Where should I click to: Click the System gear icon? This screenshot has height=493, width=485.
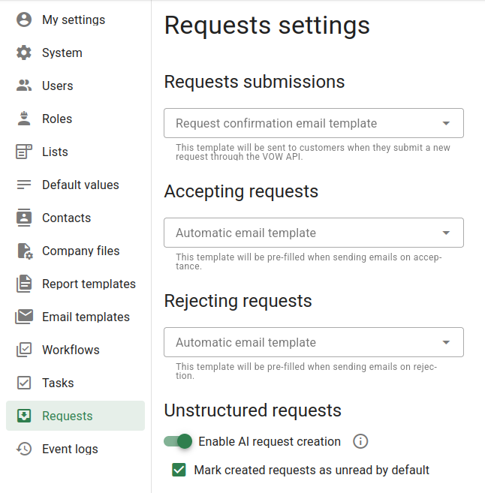point(24,53)
